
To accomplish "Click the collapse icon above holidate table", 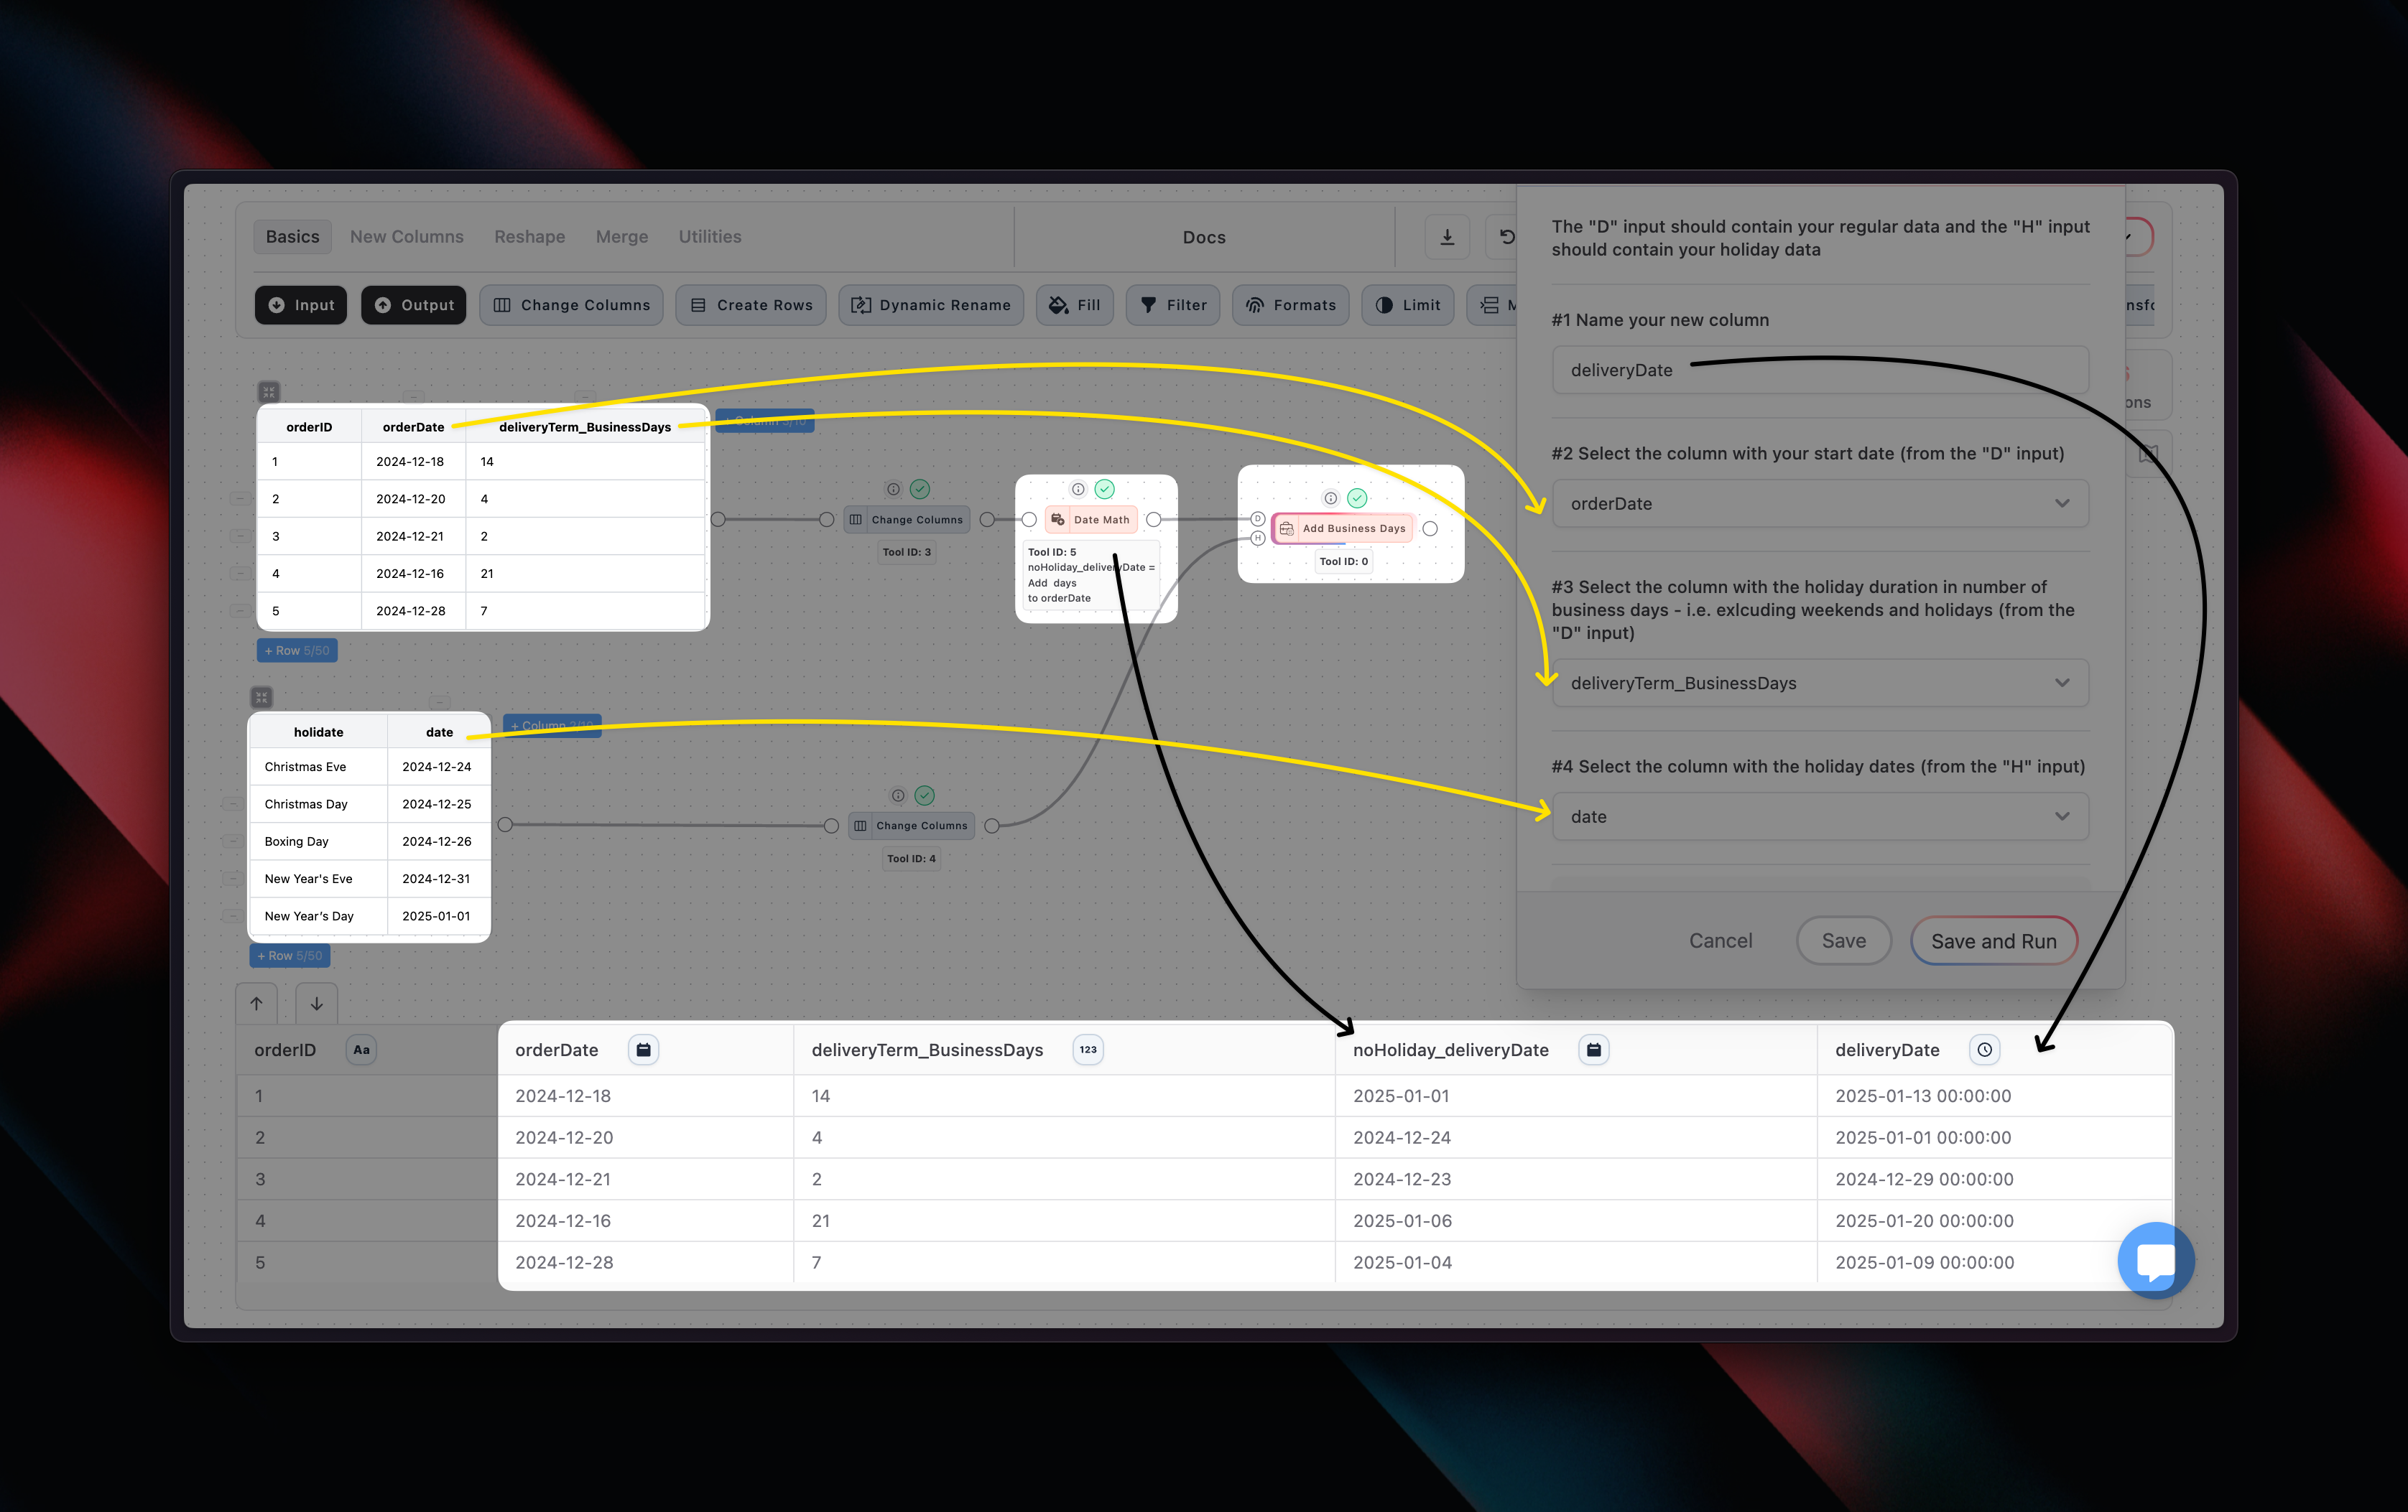I will (x=262, y=696).
